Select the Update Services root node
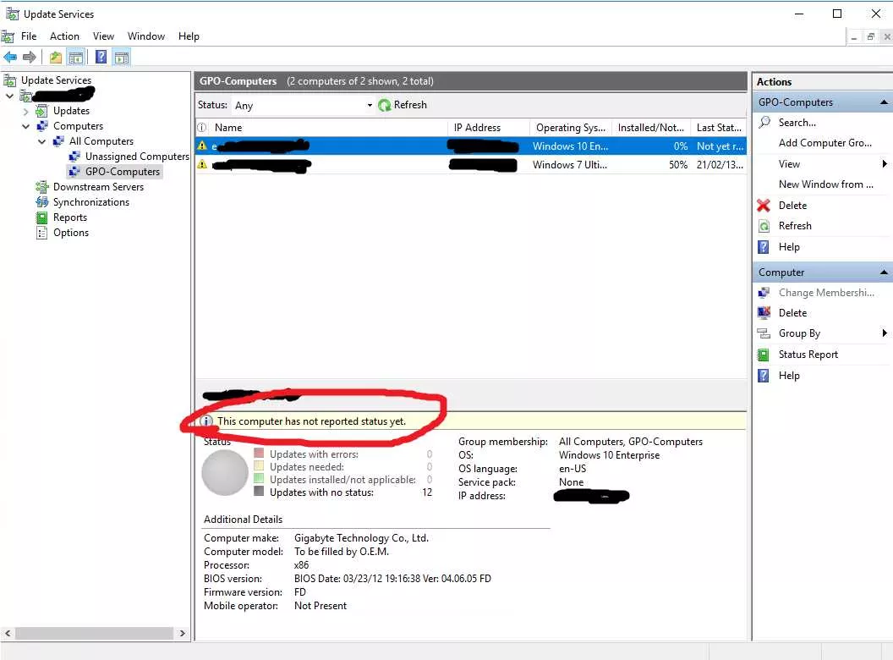Screen dimensions: 893x660 pos(56,80)
